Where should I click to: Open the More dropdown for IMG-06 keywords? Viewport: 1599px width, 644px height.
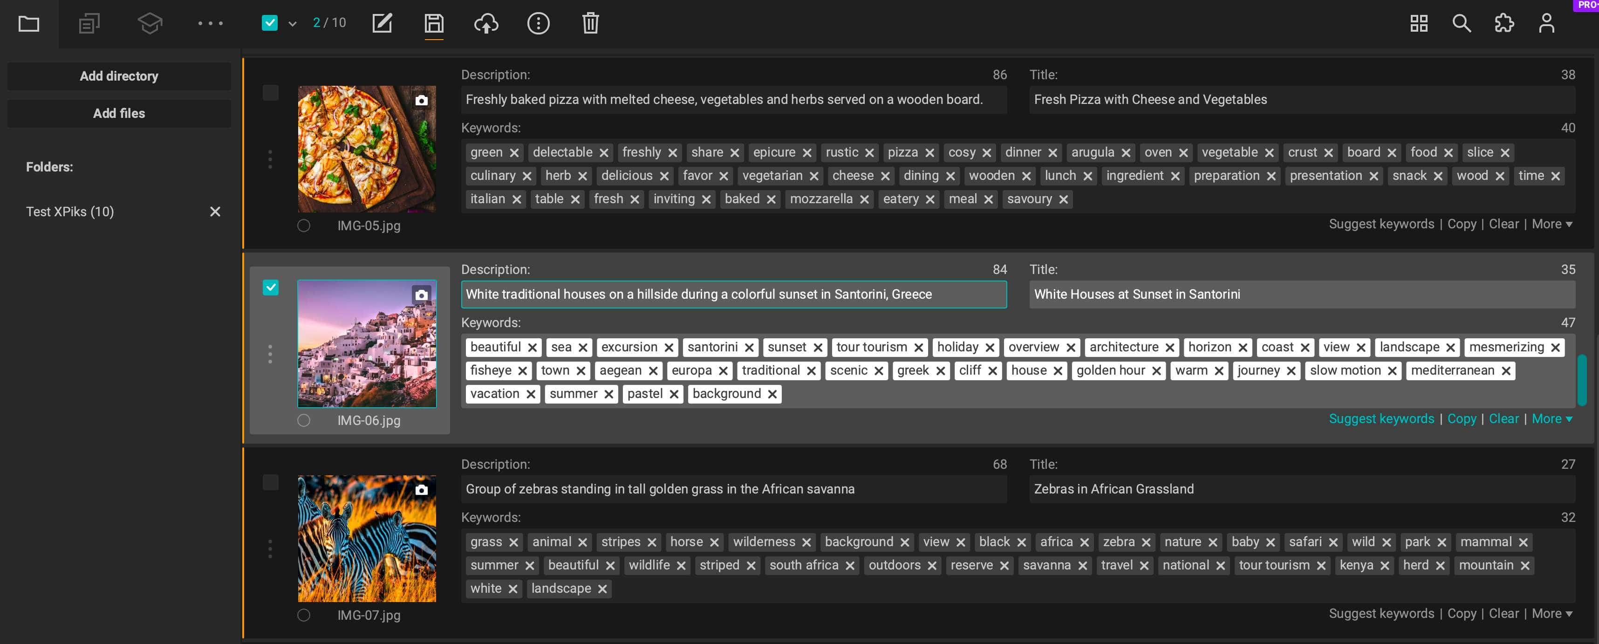(x=1552, y=419)
